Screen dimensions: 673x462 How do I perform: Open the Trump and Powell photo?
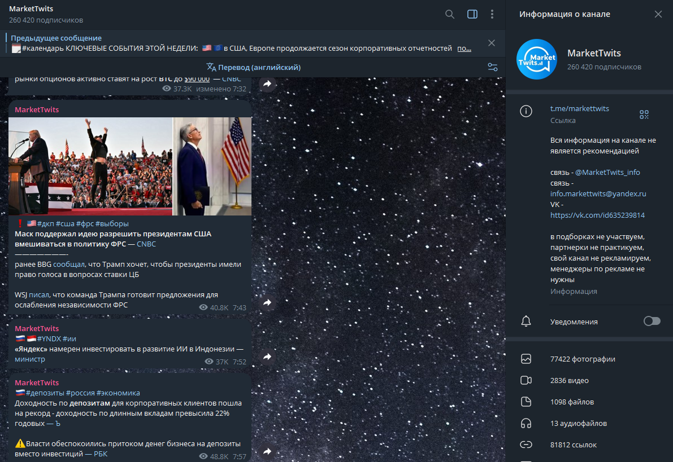[x=130, y=166]
